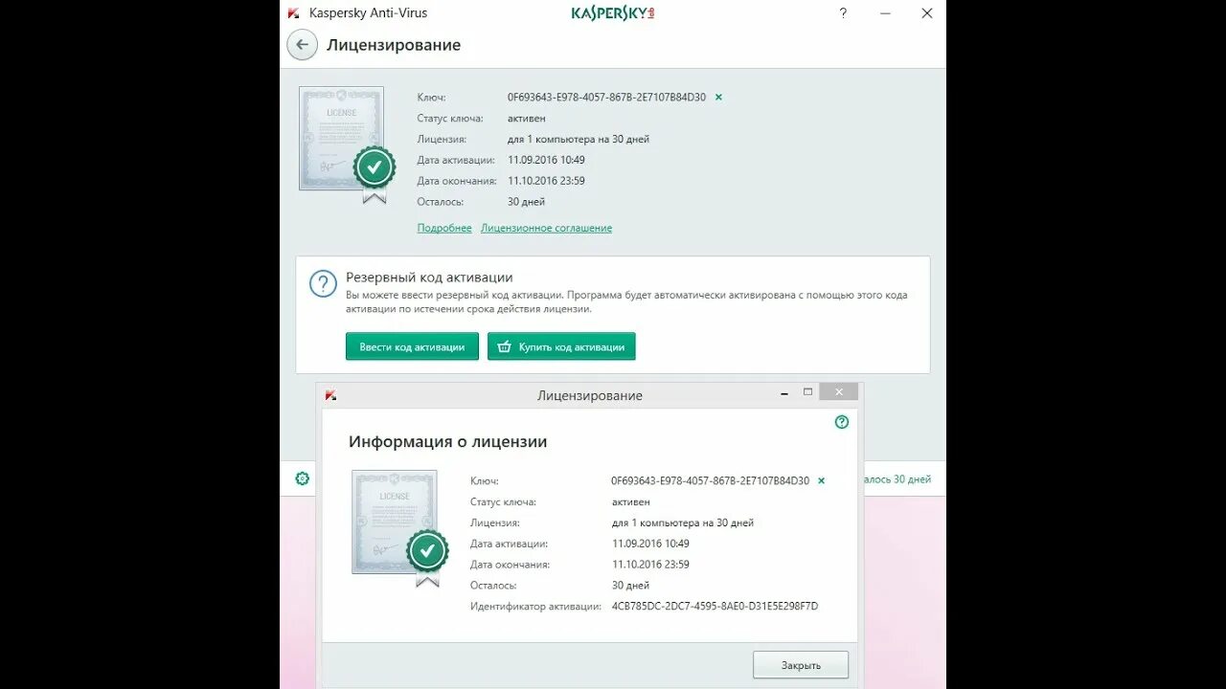Click 11.10.2016 23:59 date in main window

click(x=546, y=181)
